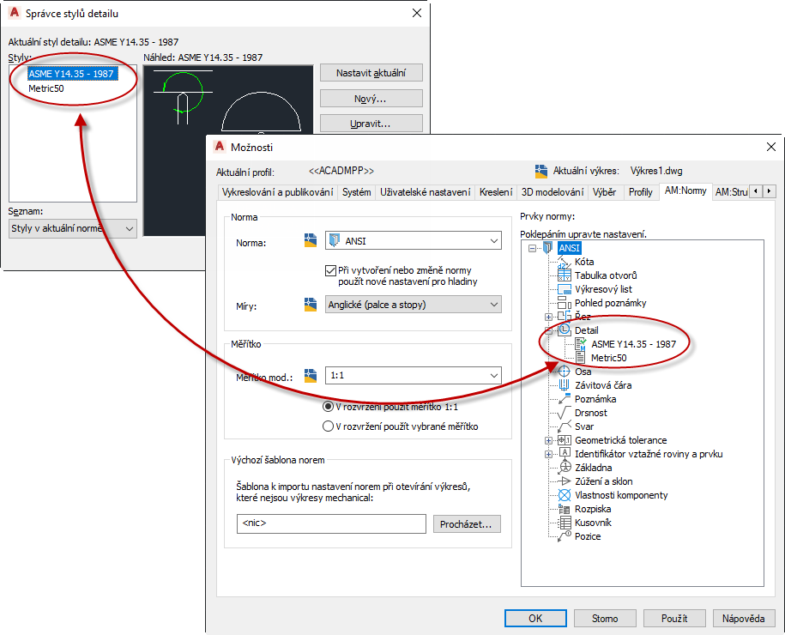Click the Vlastnosti komponenty icon
This screenshot has width=785, height=635.
coord(565,495)
